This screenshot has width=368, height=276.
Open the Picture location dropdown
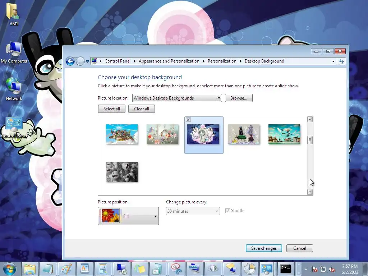tap(177, 98)
